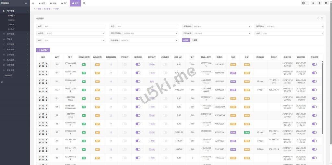Click the purple 添加用户 button
Viewport: 332px width, 165px height.
43,50
